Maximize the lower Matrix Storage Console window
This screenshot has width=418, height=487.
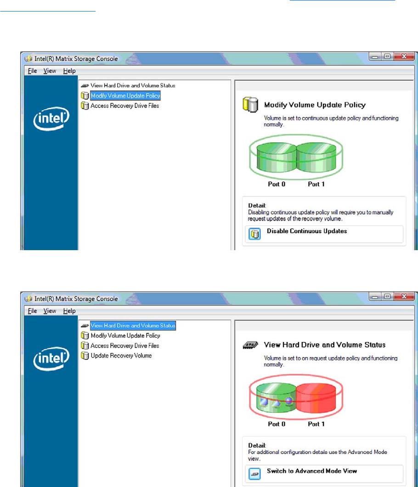pyautogui.click(x=387, y=297)
